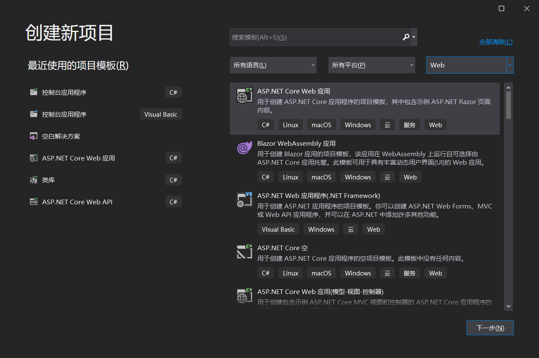Click 最近使用的项目模板 heading
This screenshot has width=539, height=358.
(78, 65)
